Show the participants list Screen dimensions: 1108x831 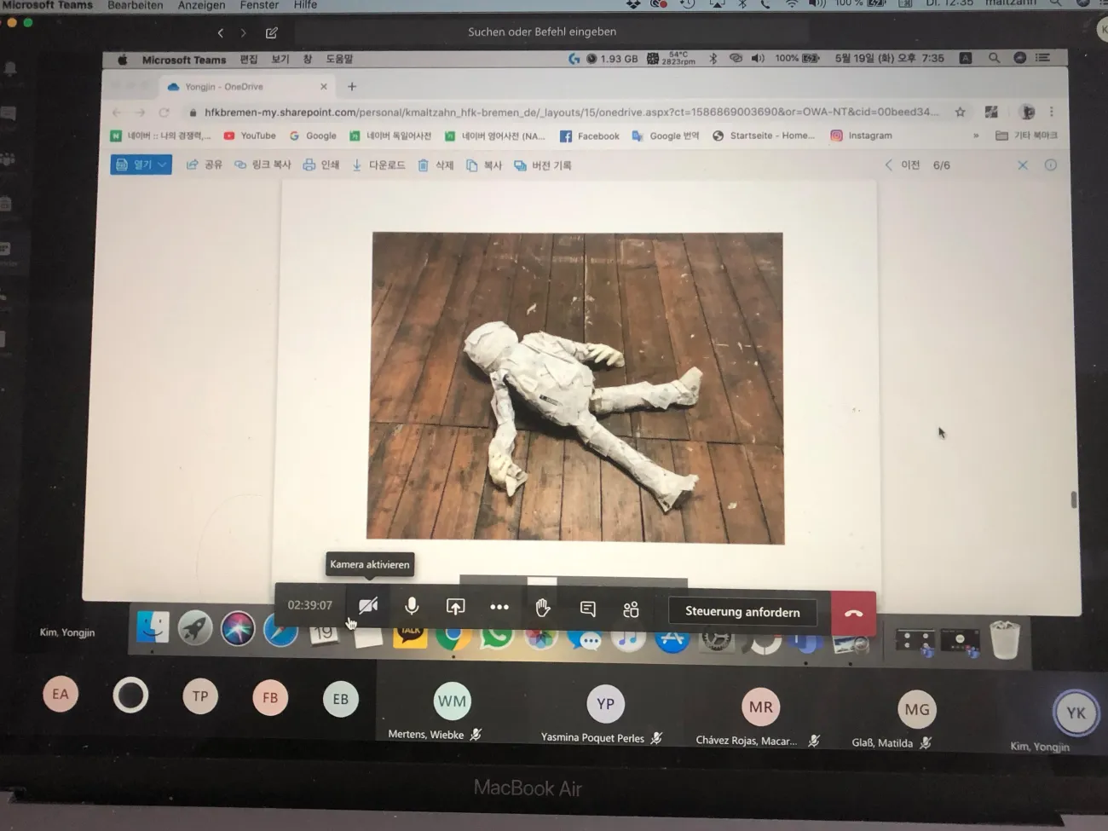[631, 609]
